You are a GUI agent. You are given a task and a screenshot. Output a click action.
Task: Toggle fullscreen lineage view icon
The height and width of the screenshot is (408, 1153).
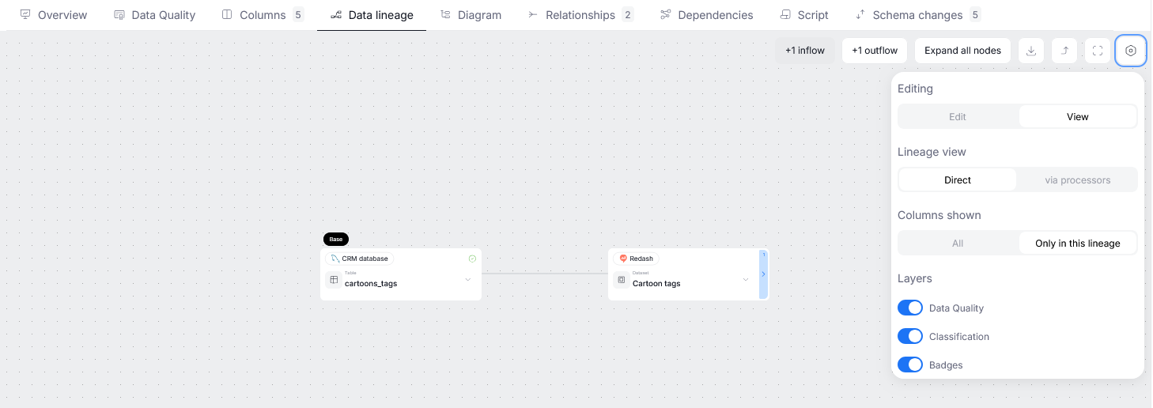tap(1098, 51)
